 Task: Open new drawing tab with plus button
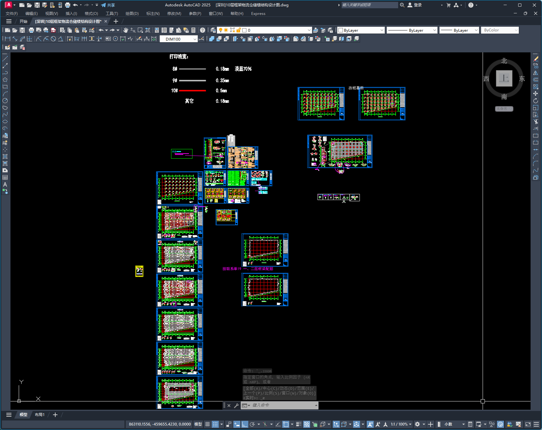[x=116, y=21]
